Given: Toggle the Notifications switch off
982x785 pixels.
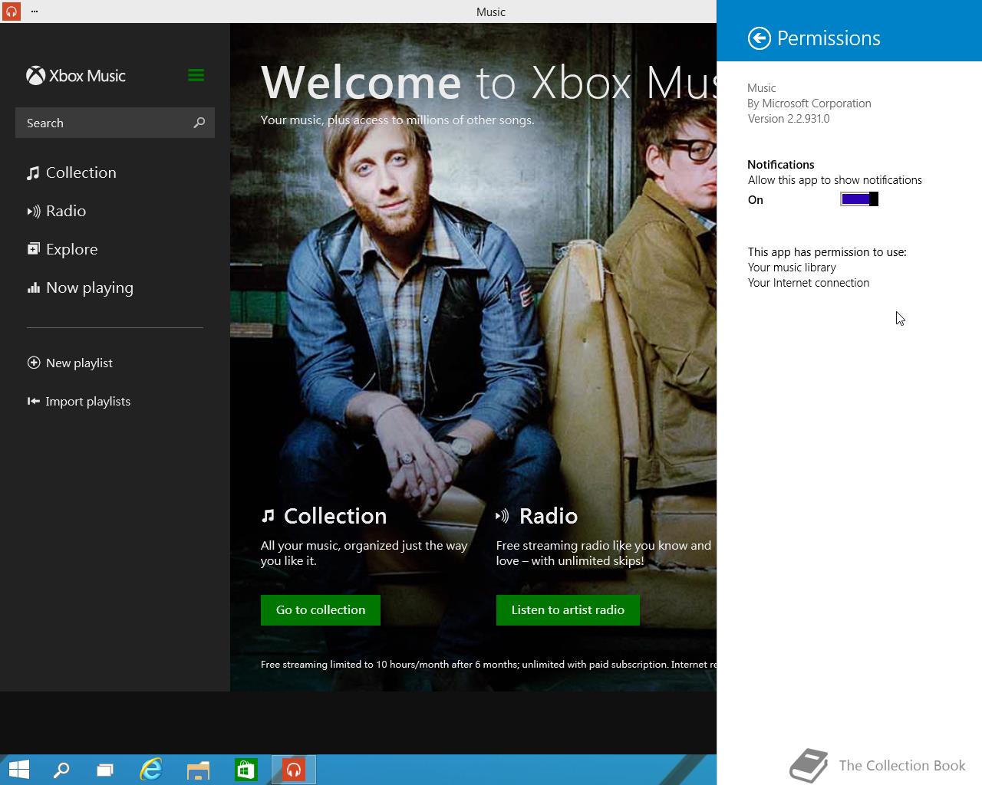Looking at the screenshot, I should click(859, 199).
